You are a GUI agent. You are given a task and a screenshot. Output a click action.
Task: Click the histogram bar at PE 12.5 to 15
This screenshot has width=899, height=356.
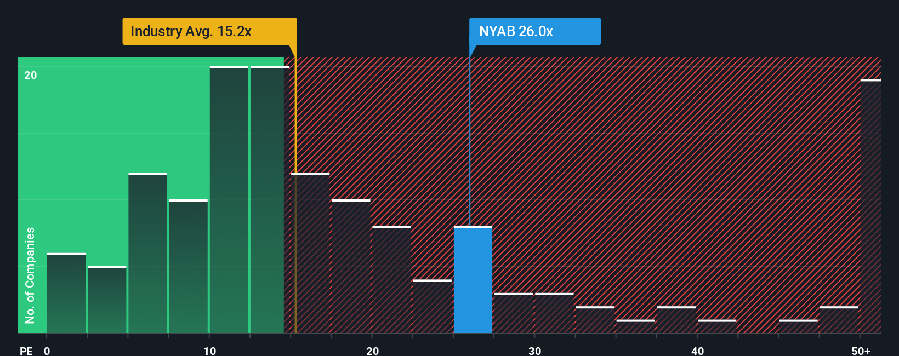pyautogui.click(x=269, y=200)
